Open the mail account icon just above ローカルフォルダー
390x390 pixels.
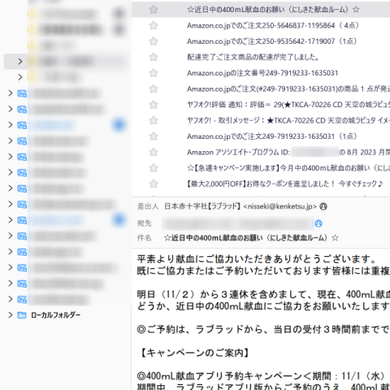point(22,299)
